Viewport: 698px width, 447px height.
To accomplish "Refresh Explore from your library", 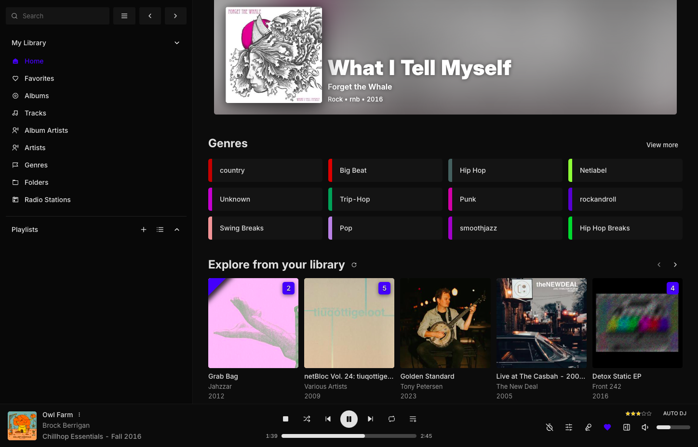I will click(354, 265).
